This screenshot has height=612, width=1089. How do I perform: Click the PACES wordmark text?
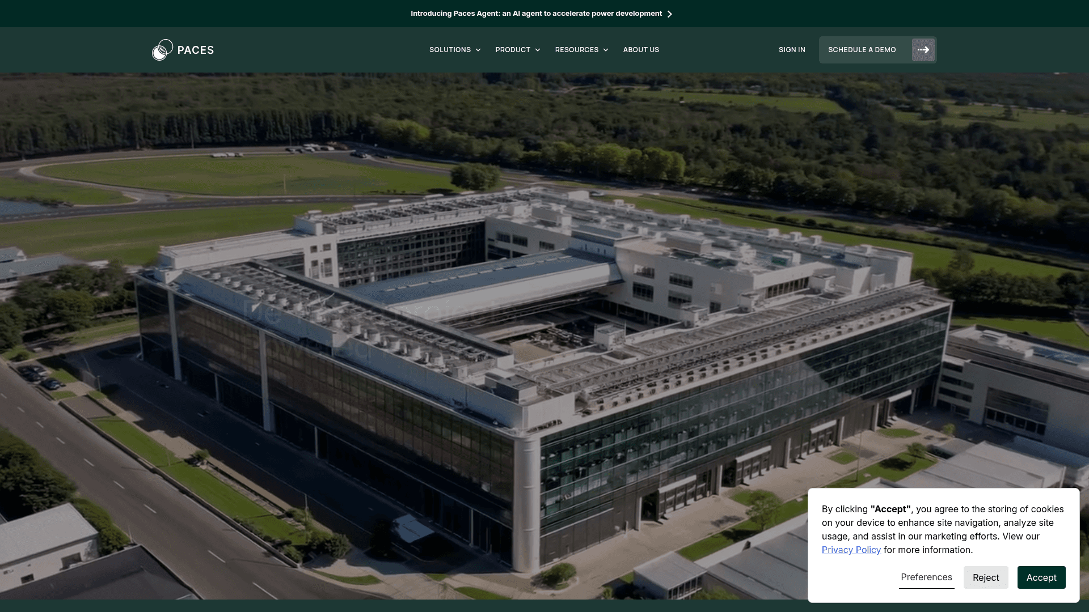(196, 50)
